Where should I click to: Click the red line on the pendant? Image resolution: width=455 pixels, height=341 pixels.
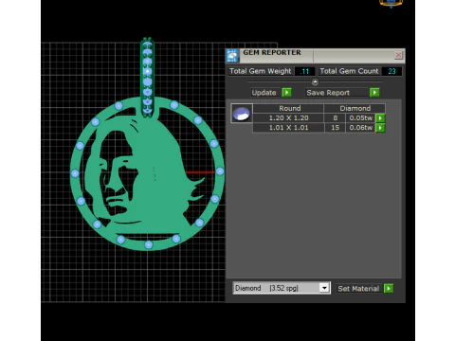[201, 172]
